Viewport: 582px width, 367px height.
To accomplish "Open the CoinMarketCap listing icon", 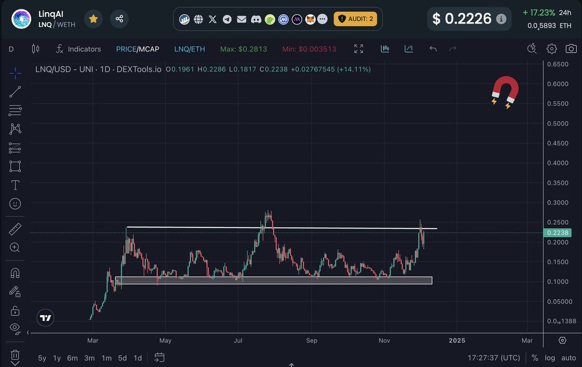I will [284, 19].
